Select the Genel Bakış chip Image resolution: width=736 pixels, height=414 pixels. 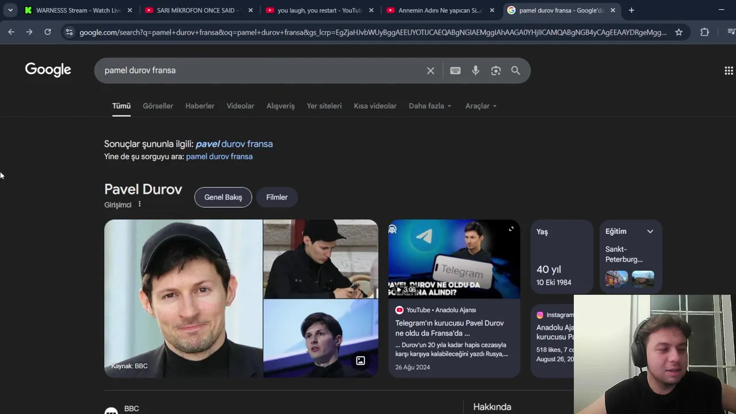click(x=223, y=197)
